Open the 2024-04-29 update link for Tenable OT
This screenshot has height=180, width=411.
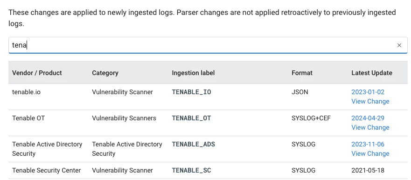coord(368,118)
